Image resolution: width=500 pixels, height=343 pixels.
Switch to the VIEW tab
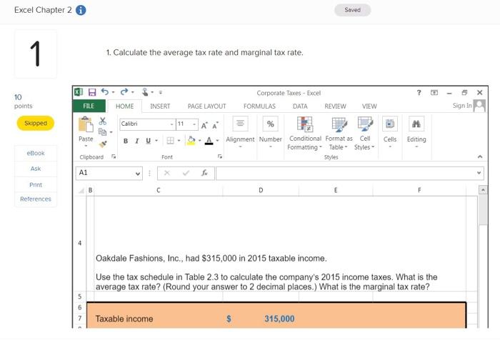(x=369, y=106)
